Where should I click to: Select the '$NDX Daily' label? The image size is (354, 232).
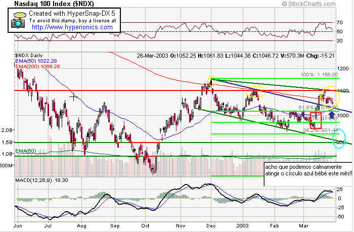coord(29,56)
